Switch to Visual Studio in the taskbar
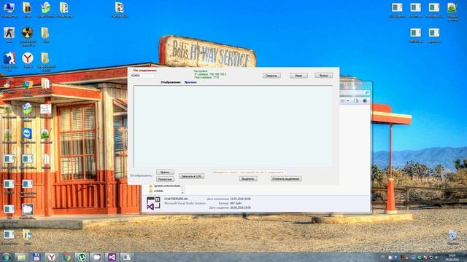Viewport: 467px width, 262px height. (112, 257)
